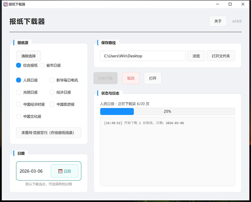251x202 pixels.
Task: Choose 人民日报 newspaper option
Action: point(19,80)
